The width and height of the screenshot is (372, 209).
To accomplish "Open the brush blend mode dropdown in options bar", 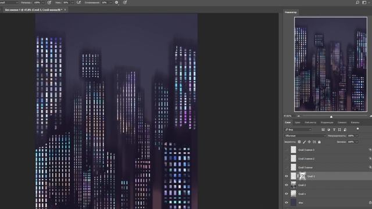I will point(9,2).
